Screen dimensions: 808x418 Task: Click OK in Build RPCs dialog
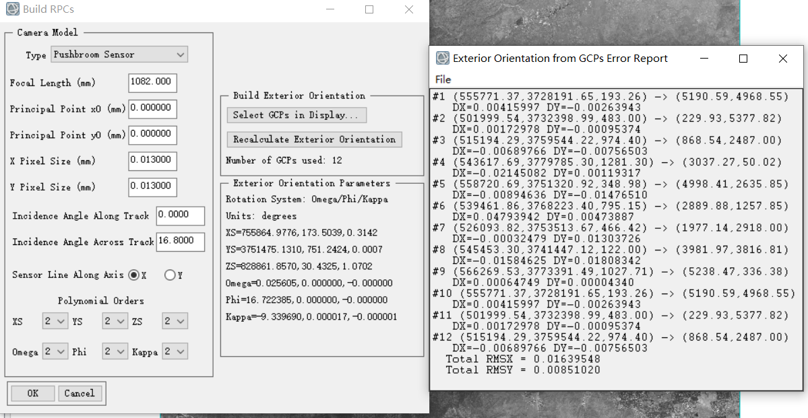(32, 393)
